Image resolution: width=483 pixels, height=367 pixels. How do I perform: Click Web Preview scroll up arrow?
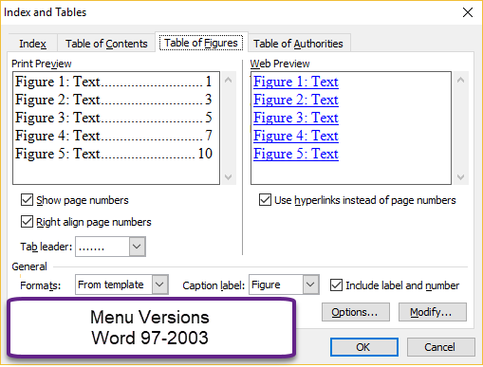(x=460, y=80)
